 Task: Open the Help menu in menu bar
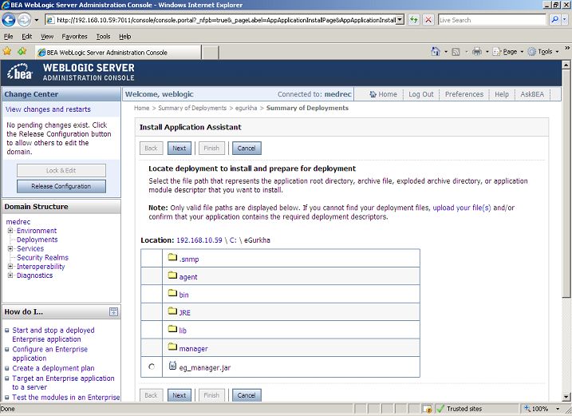pyautogui.click(x=124, y=37)
